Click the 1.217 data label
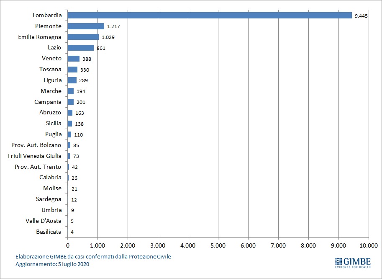Viewport: 382px width, 279px height. pos(113,26)
